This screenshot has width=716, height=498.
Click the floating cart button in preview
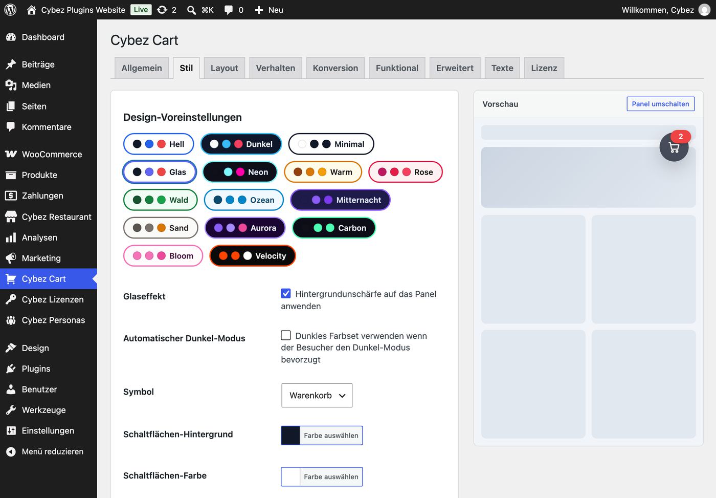click(674, 147)
